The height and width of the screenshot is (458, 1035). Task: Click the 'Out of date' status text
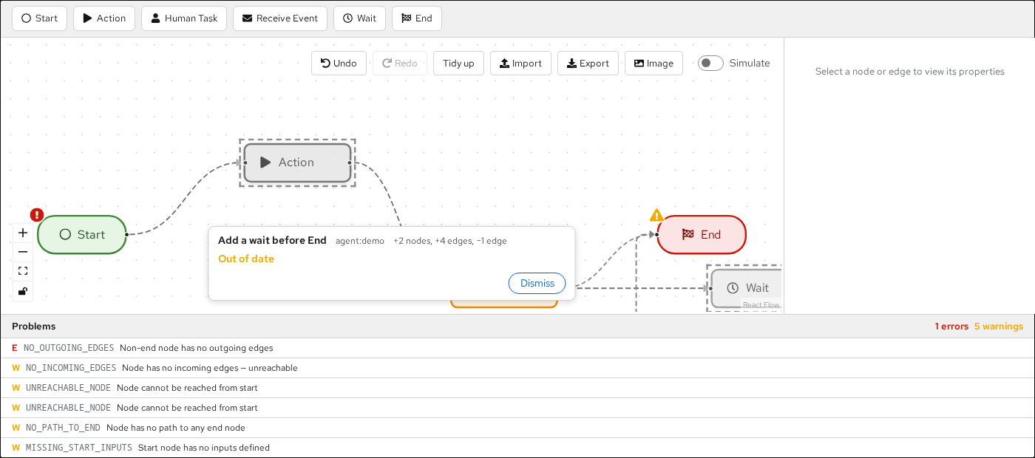coord(246,259)
